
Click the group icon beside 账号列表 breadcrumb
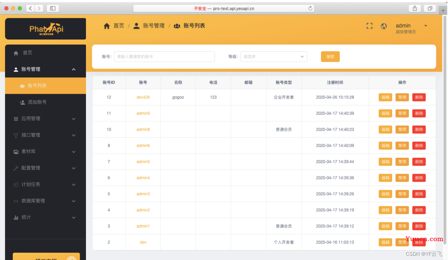[177, 26]
